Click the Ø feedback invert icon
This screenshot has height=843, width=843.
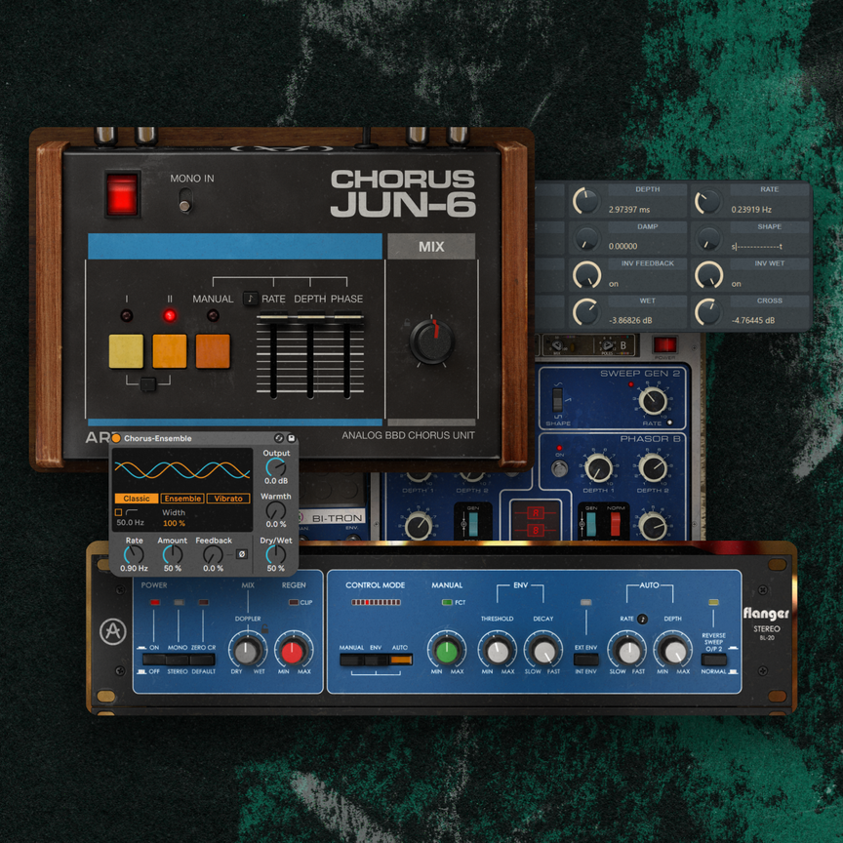pos(241,554)
